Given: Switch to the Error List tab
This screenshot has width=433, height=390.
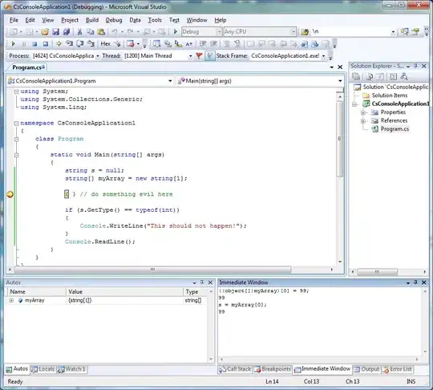Looking at the screenshot, I should coord(398,369).
